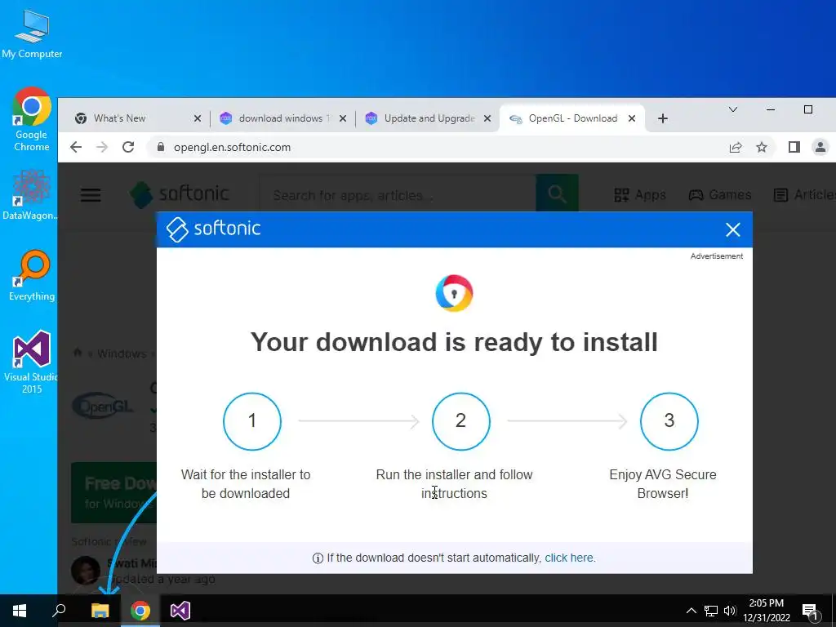Close the download windows tab
Viewport: 836px width, 627px height.
(343, 118)
